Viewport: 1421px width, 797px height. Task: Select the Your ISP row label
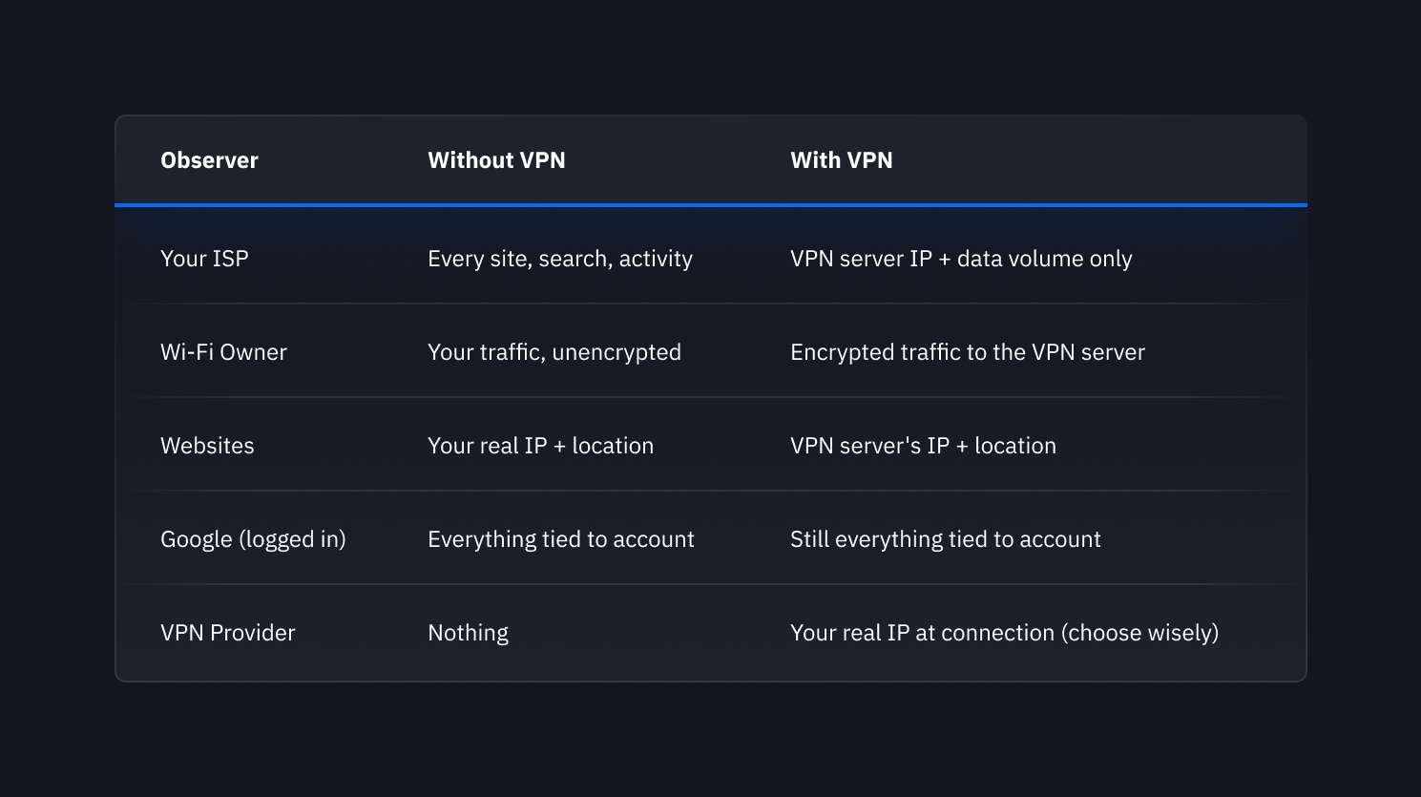coord(204,259)
